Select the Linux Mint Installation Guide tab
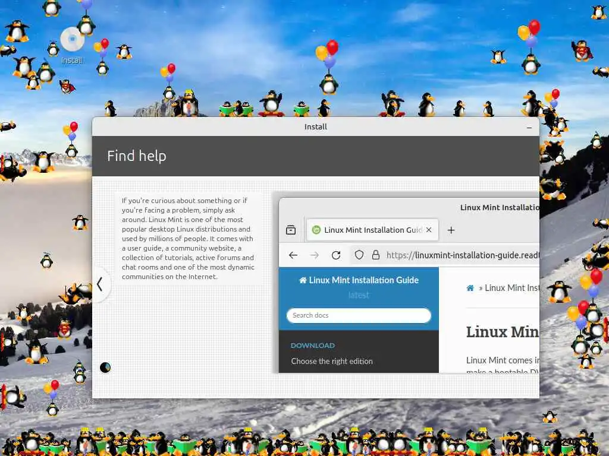This screenshot has height=456, width=609. point(372,230)
